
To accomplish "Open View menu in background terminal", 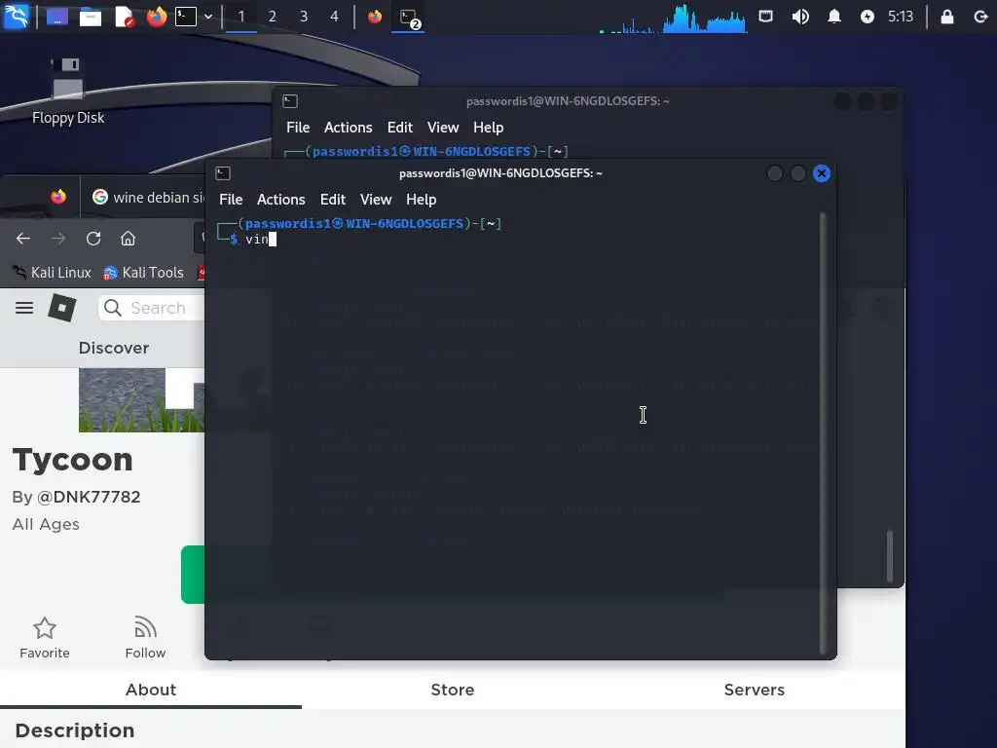I will (x=443, y=128).
